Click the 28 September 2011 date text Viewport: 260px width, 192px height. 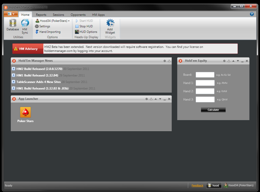(x=74, y=82)
